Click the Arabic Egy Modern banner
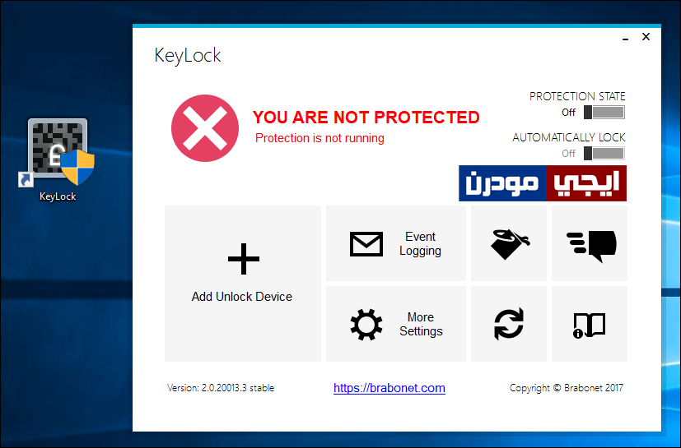Screen dimensions: 681x448 coord(543,183)
